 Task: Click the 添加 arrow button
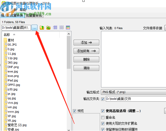point(86,43)
